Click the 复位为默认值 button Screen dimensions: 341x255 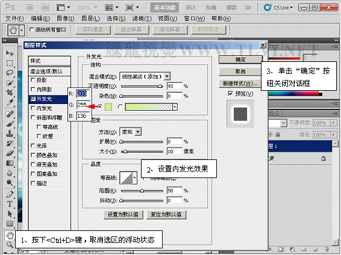click(x=166, y=215)
